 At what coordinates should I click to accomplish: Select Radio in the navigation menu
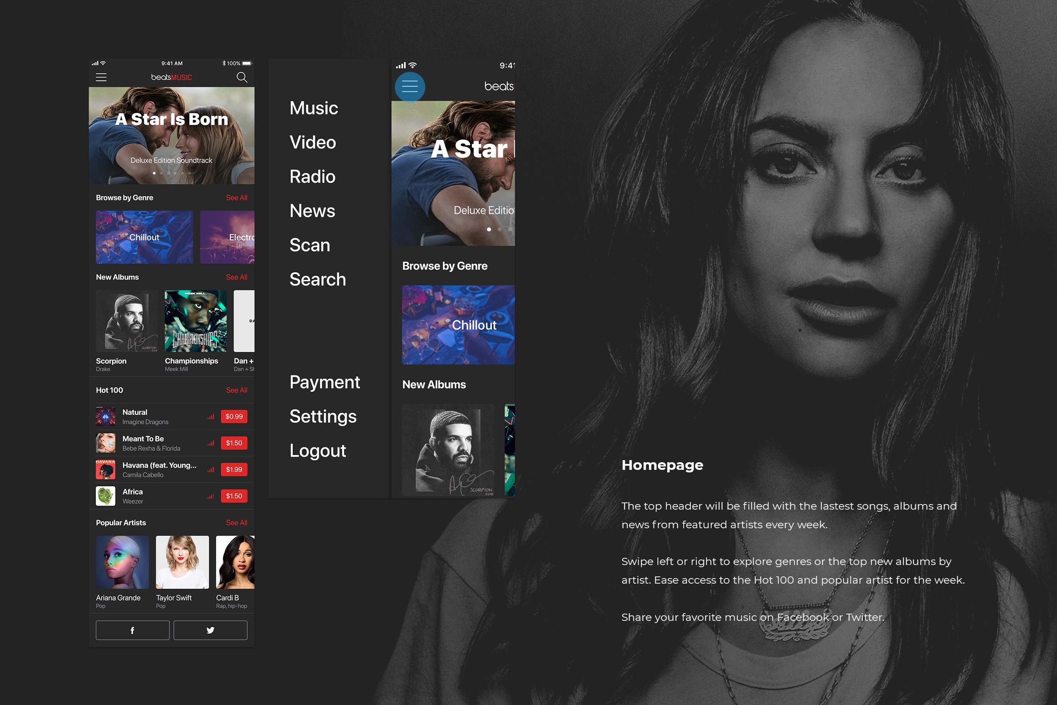312,176
